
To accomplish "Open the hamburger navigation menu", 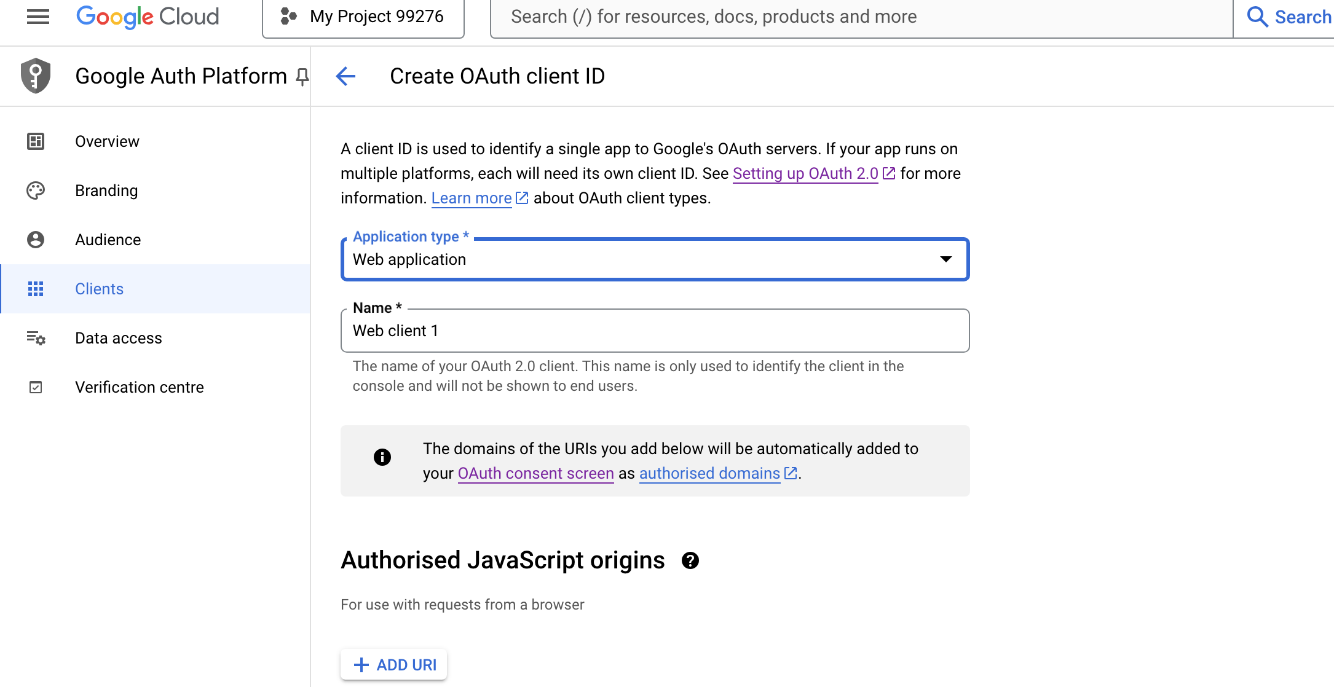I will [38, 17].
